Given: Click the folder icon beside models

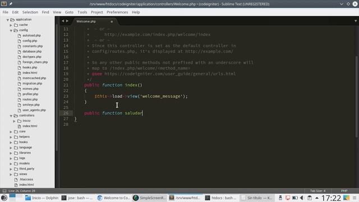Looking at the screenshot, I should [16, 163].
